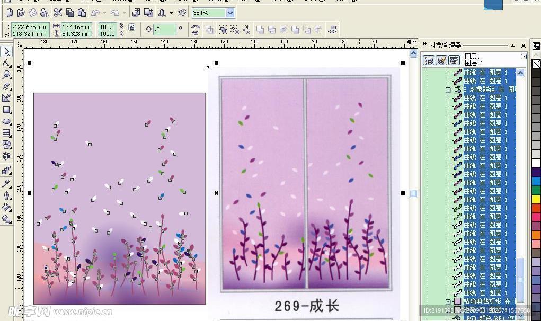Toggle the lock aspect ratio button
Viewport: 541px width, 321px height.
[132, 27]
